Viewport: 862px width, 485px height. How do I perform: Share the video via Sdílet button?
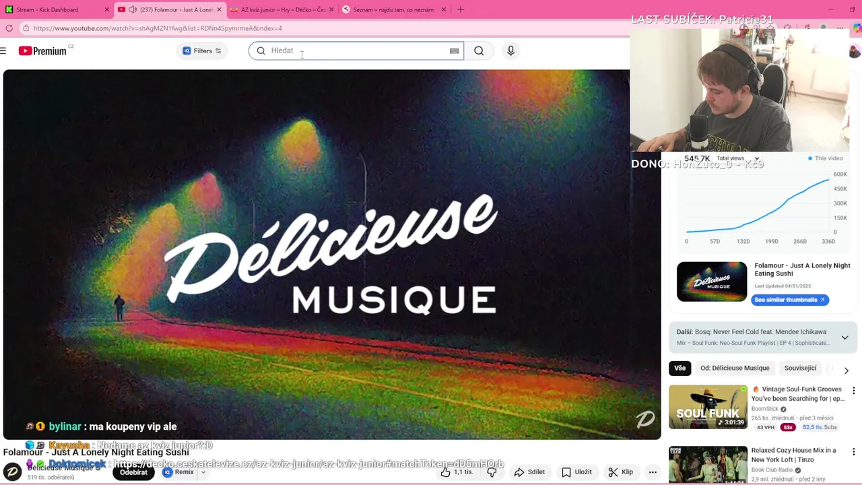(x=529, y=472)
